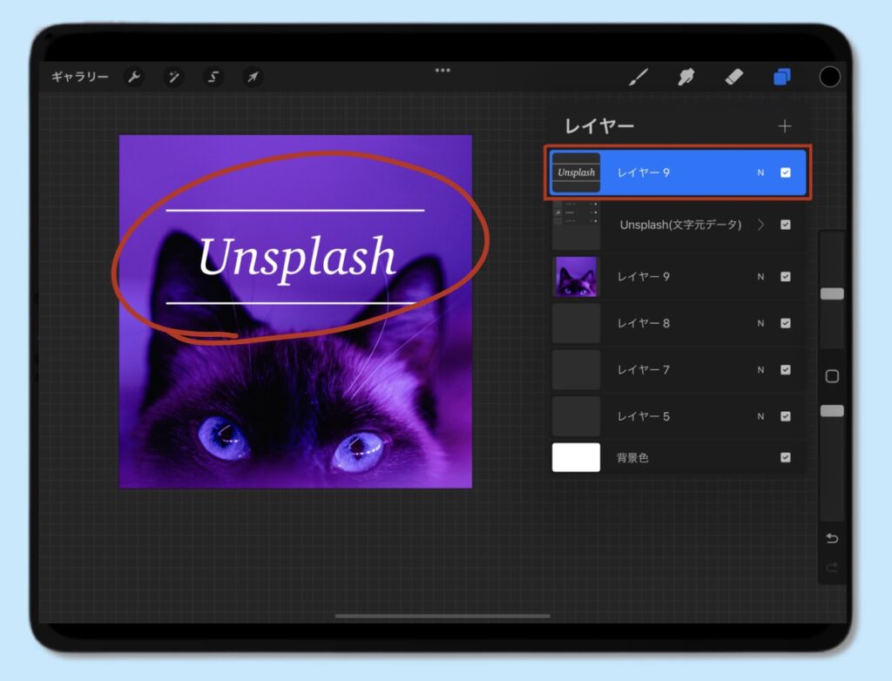Viewport: 892px width, 681px height.
Task: Open the active color circle at top right
Action: point(829,77)
